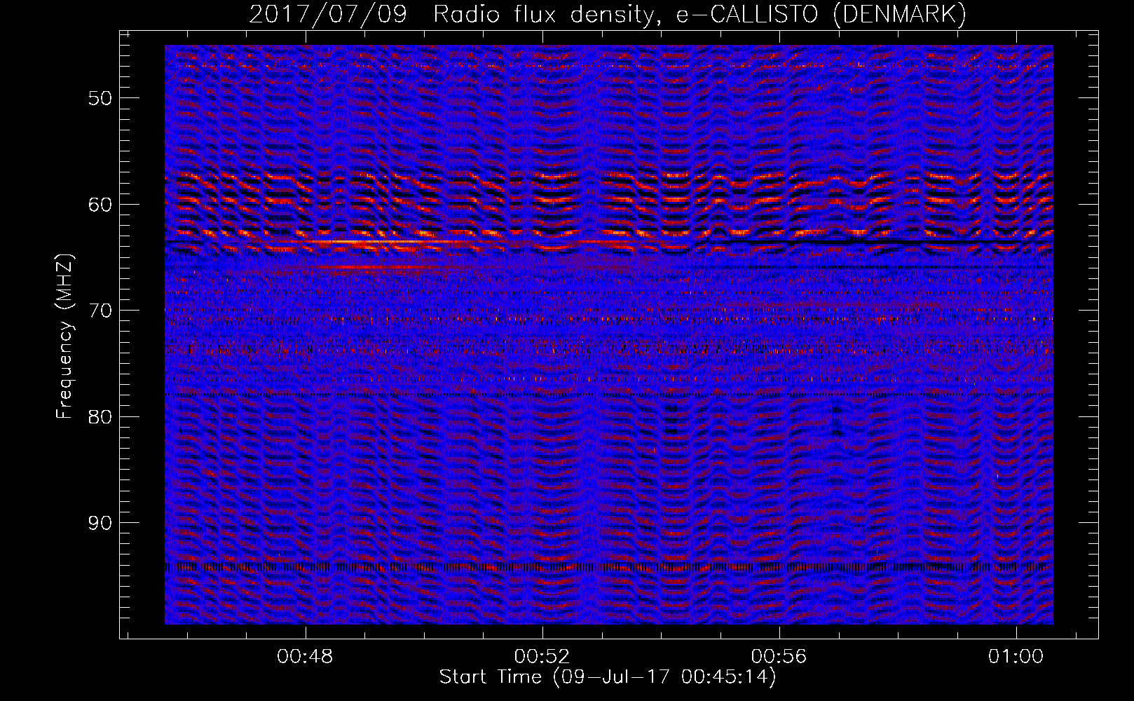Click the time tick label '00:52'
Viewport: 1134px width, 701px height.
[542, 657]
